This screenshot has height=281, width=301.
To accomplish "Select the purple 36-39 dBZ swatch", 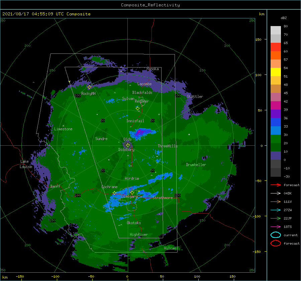I will tap(276, 114).
